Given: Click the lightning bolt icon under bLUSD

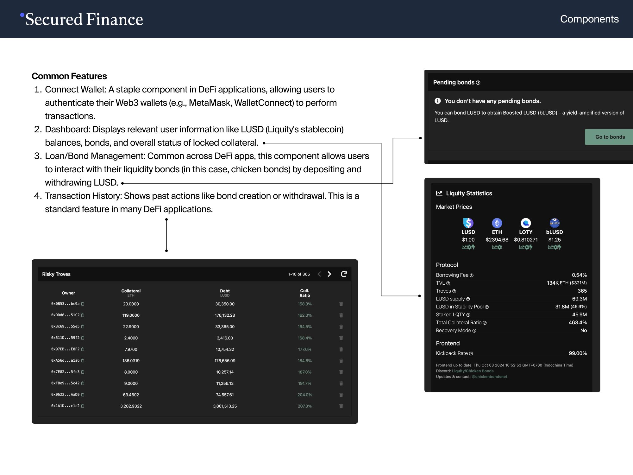Looking at the screenshot, I should [560, 247].
